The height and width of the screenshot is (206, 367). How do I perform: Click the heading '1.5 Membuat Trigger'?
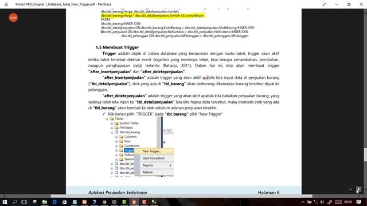117,47
